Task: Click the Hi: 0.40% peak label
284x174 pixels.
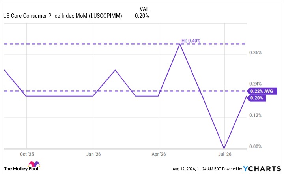Action: [x=191, y=41]
